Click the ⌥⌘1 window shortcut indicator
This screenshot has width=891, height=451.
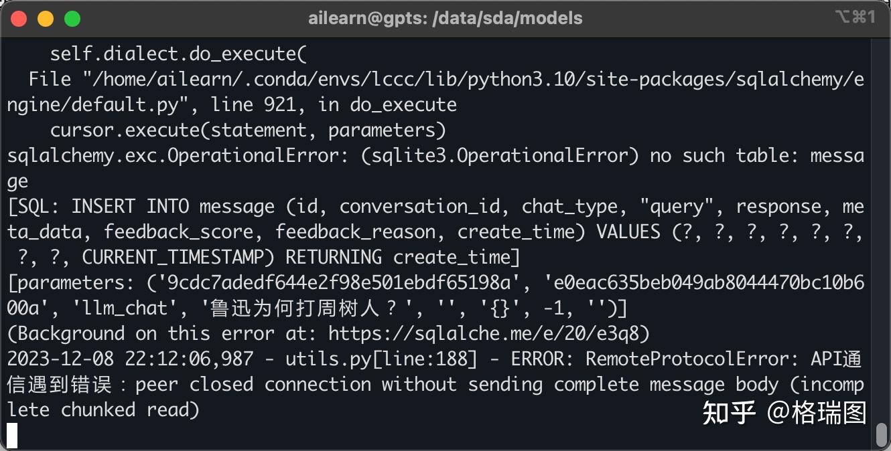click(x=855, y=18)
